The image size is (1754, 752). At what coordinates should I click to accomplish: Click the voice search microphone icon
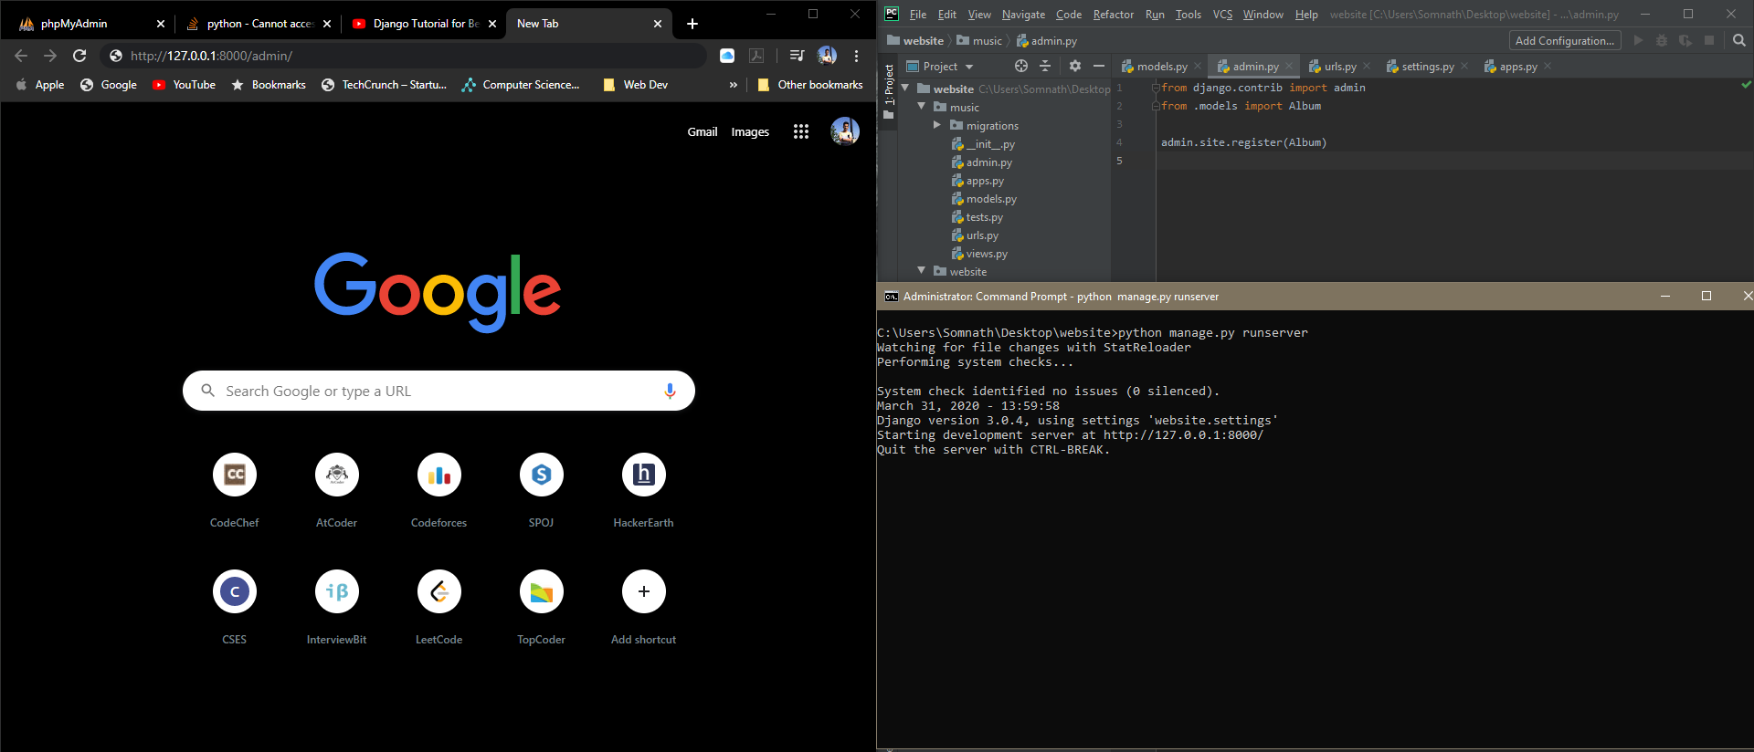pyautogui.click(x=670, y=391)
